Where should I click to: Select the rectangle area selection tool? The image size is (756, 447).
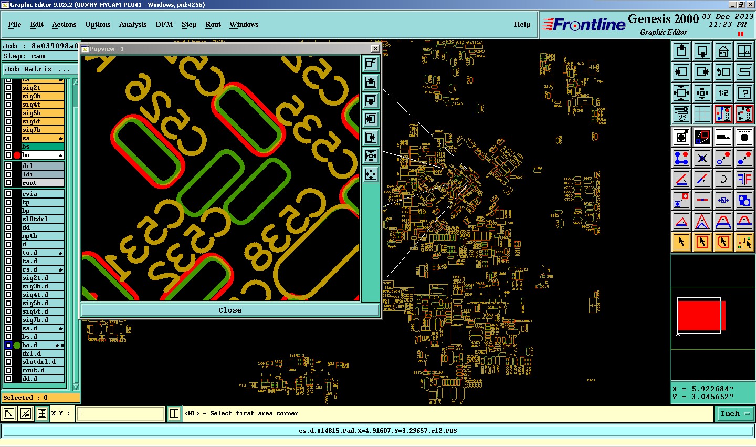(702, 242)
